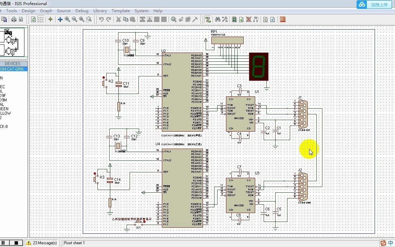Viewport: 395px width, 247px height.
Task: Toggle the wire autorouter button
Action: pyautogui.click(x=208, y=19)
